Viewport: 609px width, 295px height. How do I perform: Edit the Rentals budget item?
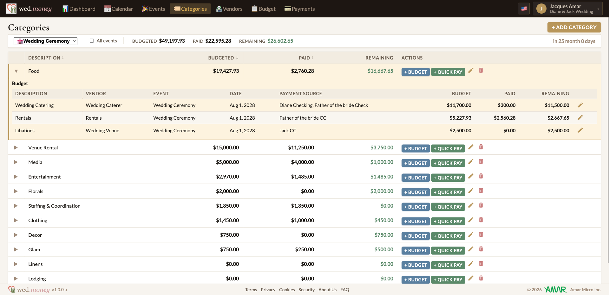[580, 118]
